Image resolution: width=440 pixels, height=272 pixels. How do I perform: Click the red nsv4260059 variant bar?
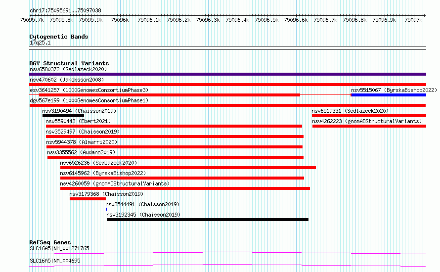[185, 188]
